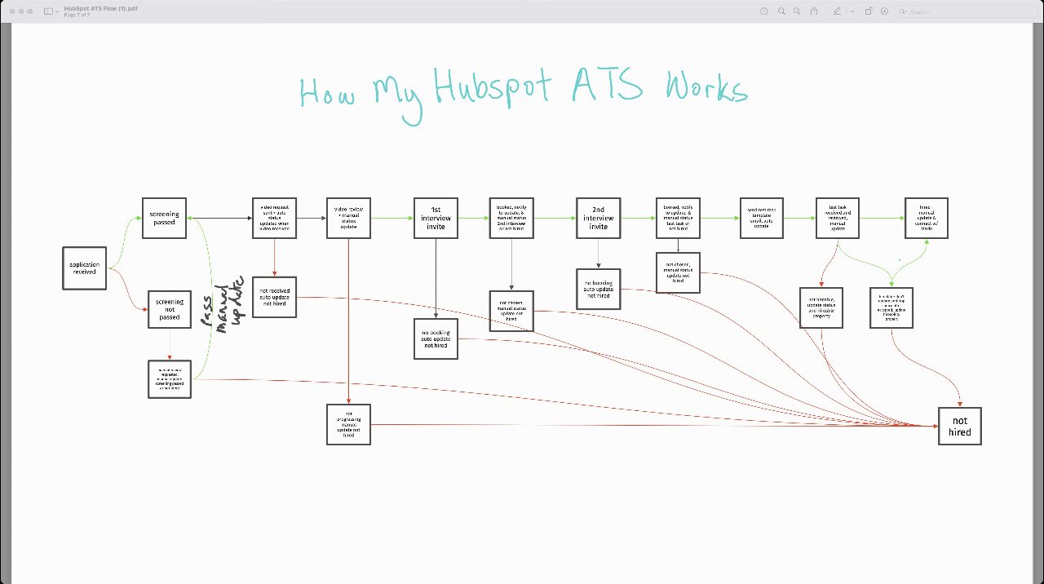Viewport: 1044px width, 584px height.
Task: Click the 'send test task template email' box
Action: click(x=762, y=219)
